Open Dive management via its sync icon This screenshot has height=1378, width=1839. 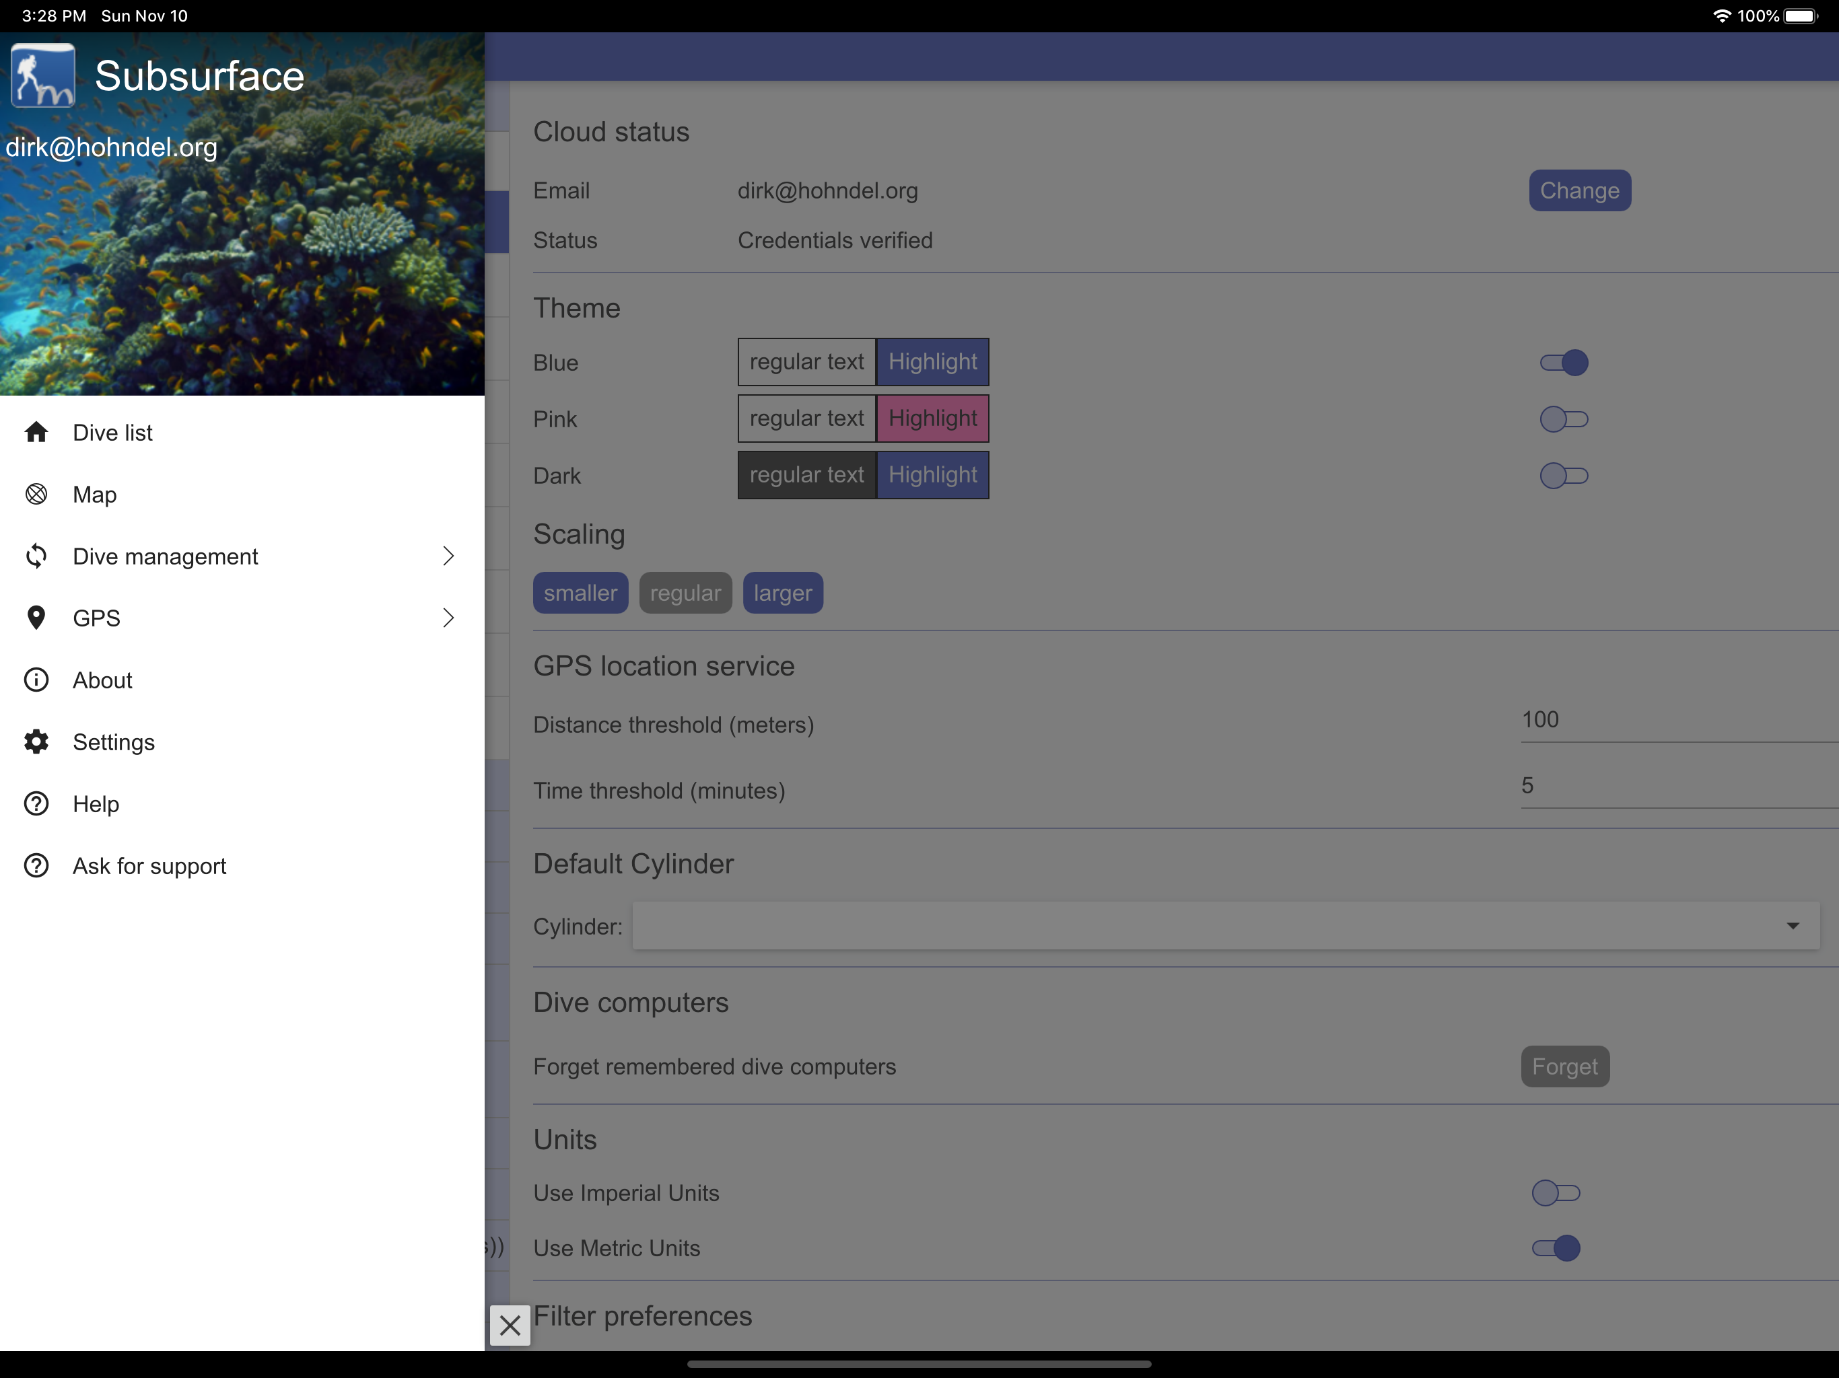coord(36,556)
